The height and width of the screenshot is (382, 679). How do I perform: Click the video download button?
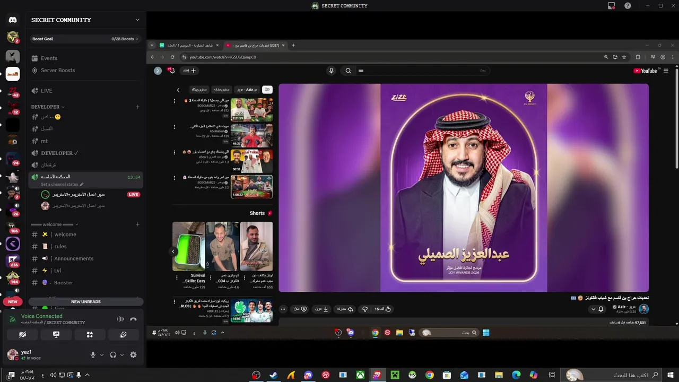[322, 309]
